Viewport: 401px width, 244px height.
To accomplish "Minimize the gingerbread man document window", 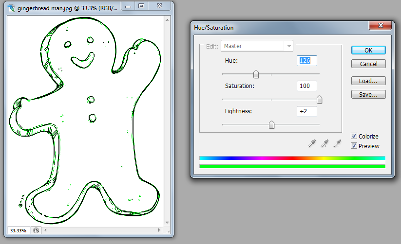I will tap(128, 6).
